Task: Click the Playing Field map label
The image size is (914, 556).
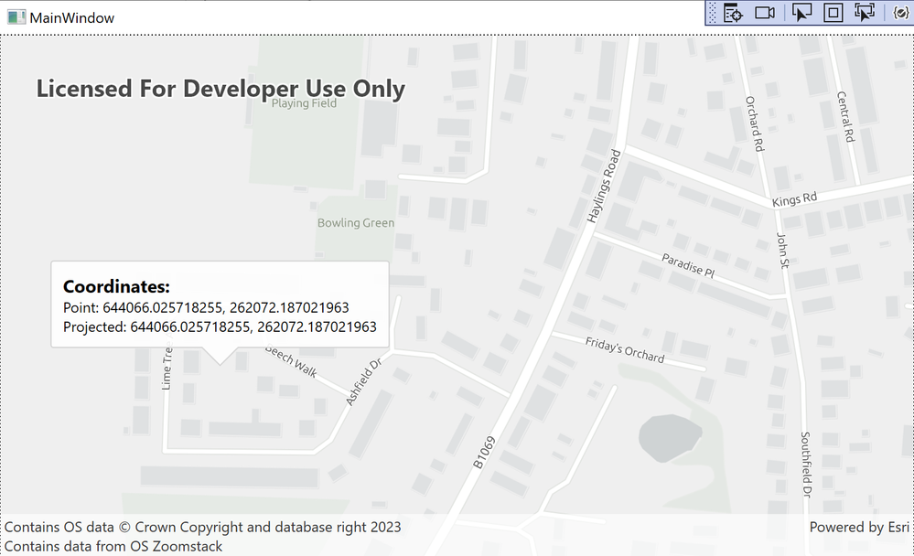Action: [x=305, y=103]
